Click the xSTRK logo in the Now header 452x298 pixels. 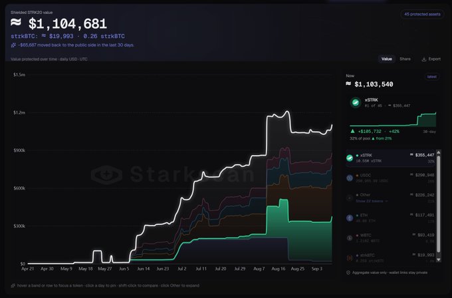pyautogui.click(x=356, y=102)
